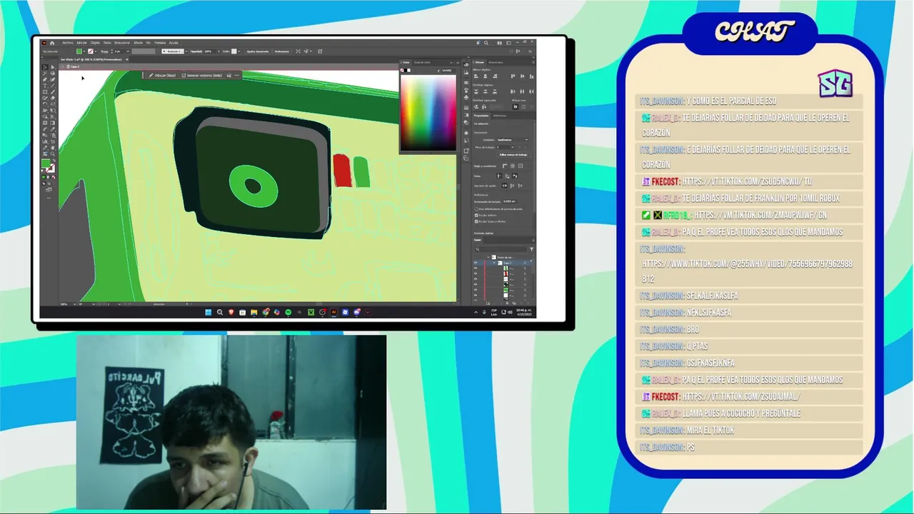Select the Paintbrush tool
Image resolution: width=914 pixels, height=514 pixels.
tap(53, 92)
